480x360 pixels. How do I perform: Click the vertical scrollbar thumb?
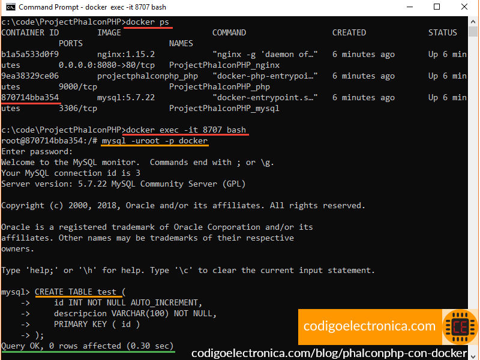(x=473, y=32)
